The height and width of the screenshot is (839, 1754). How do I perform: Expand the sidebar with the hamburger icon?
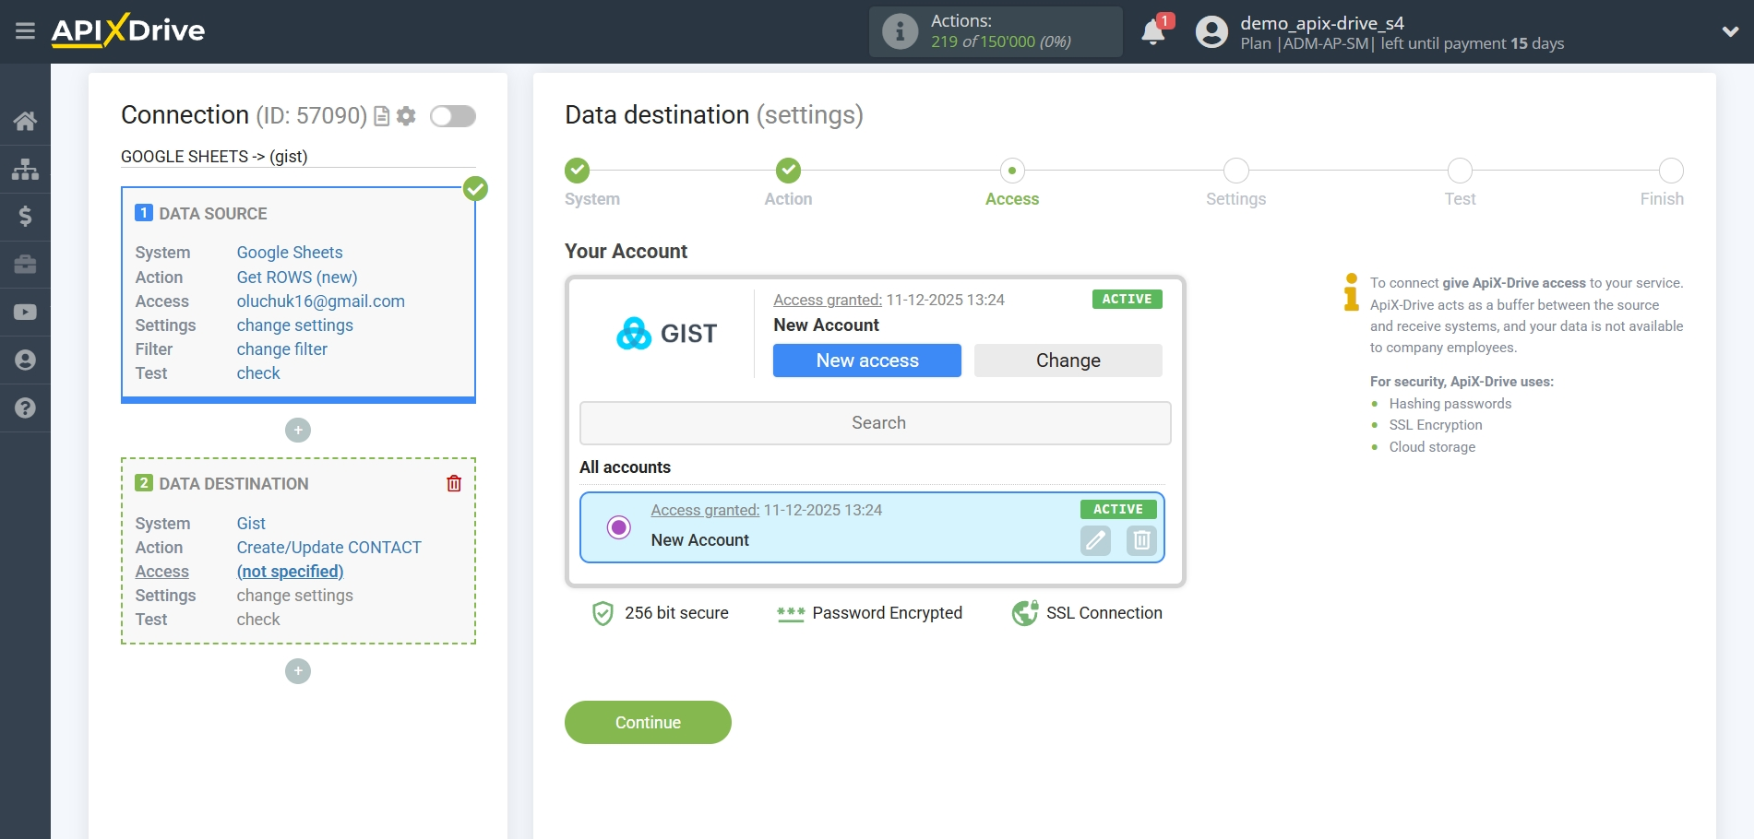[x=25, y=30]
